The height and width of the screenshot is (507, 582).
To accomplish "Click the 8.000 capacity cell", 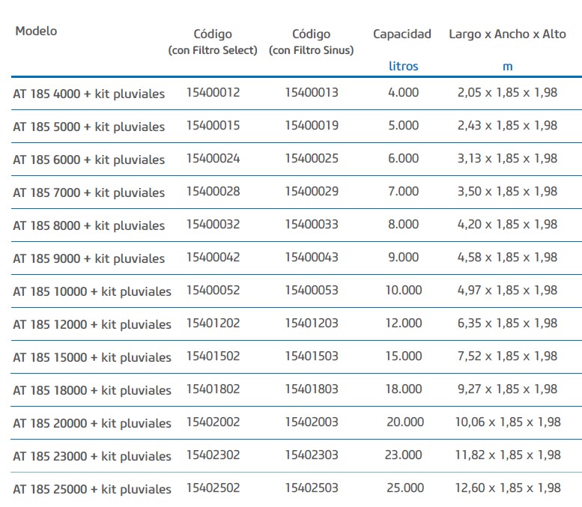I will point(404,225).
